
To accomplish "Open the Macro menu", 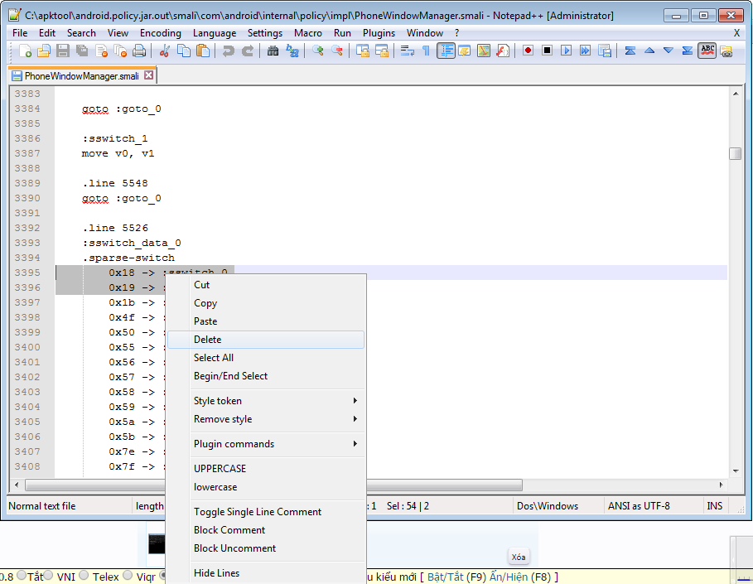I will coord(308,33).
